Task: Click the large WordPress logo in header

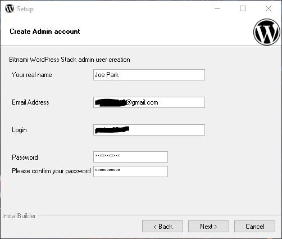Action: 267,32
